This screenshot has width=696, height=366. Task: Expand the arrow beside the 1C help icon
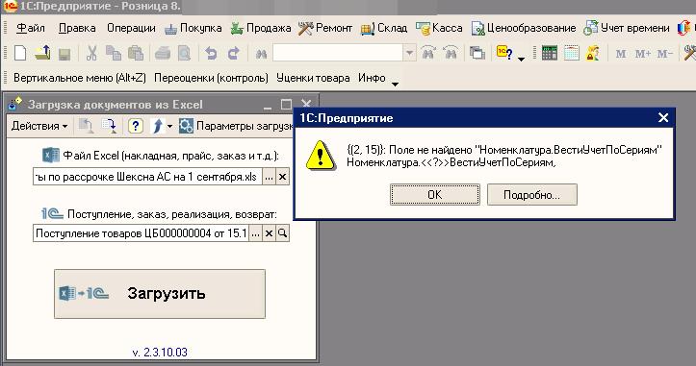click(521, 58)
